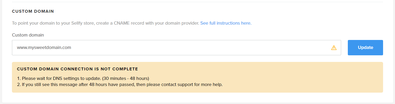
Task: Click the yellow warning triangle icon
Action: 334,48
